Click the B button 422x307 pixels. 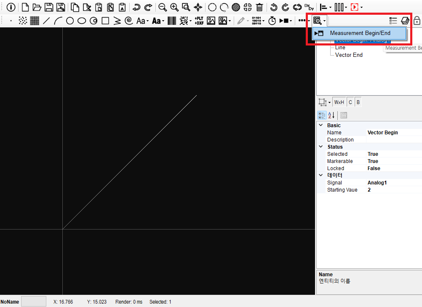coord(358,102)
